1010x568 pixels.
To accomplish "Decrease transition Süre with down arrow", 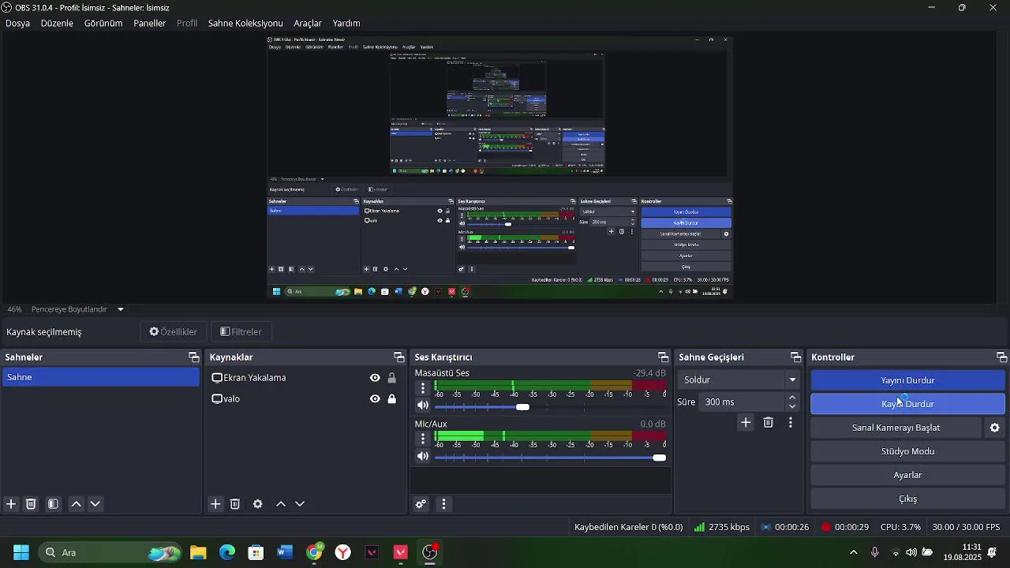I will 792,407.
